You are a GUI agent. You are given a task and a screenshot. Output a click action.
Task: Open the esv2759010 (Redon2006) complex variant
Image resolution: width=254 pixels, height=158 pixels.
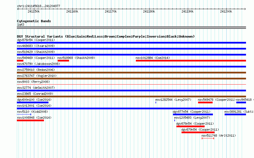tap(131, 73)
